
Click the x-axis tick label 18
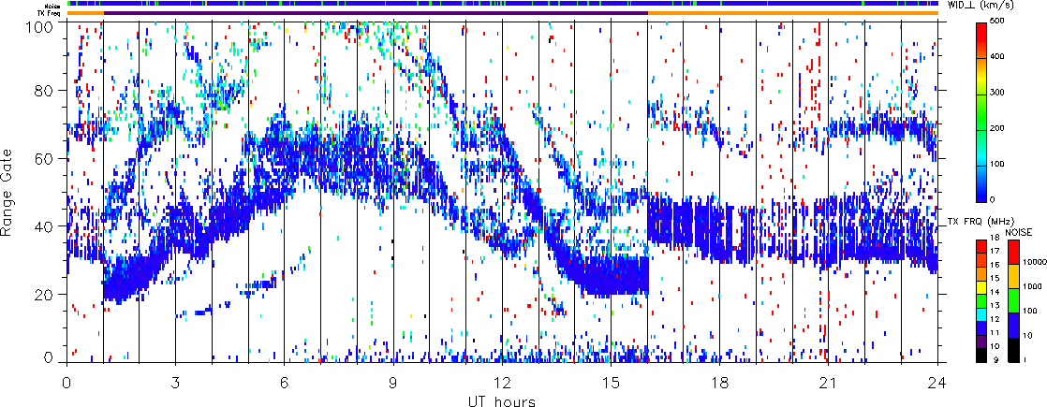point(720,385)
